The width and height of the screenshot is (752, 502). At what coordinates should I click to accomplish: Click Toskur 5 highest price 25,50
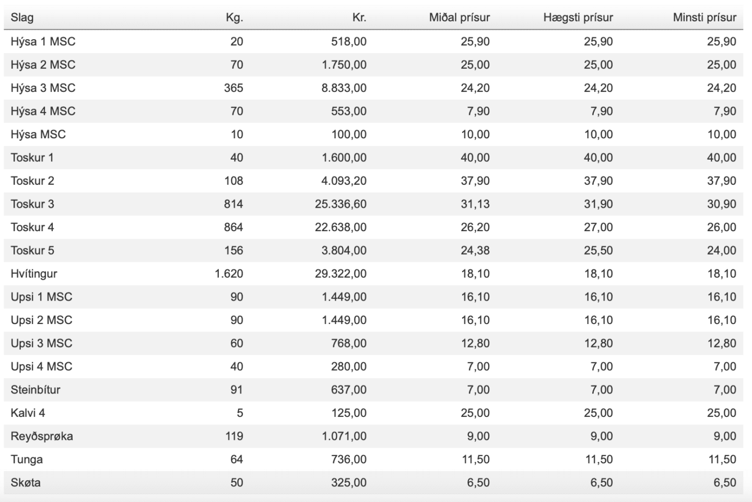pyautogui.click(x=598, y=250)
